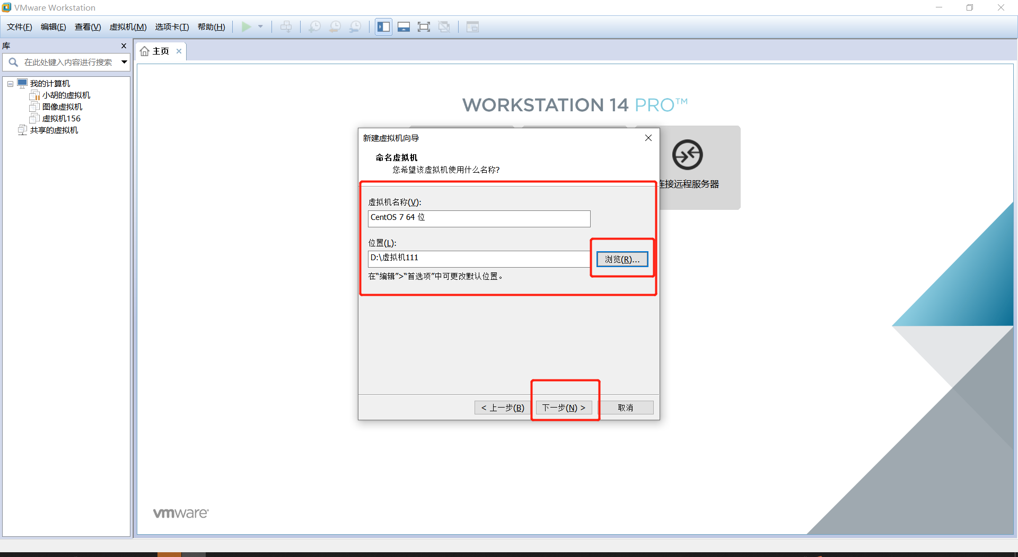Open the power options dropdown arrow beside the play icon

pyautogui.click(x=260, y=26)
